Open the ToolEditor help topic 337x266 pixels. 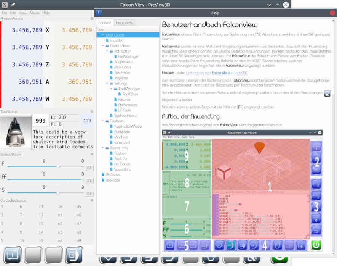click(x=131, y=94)
